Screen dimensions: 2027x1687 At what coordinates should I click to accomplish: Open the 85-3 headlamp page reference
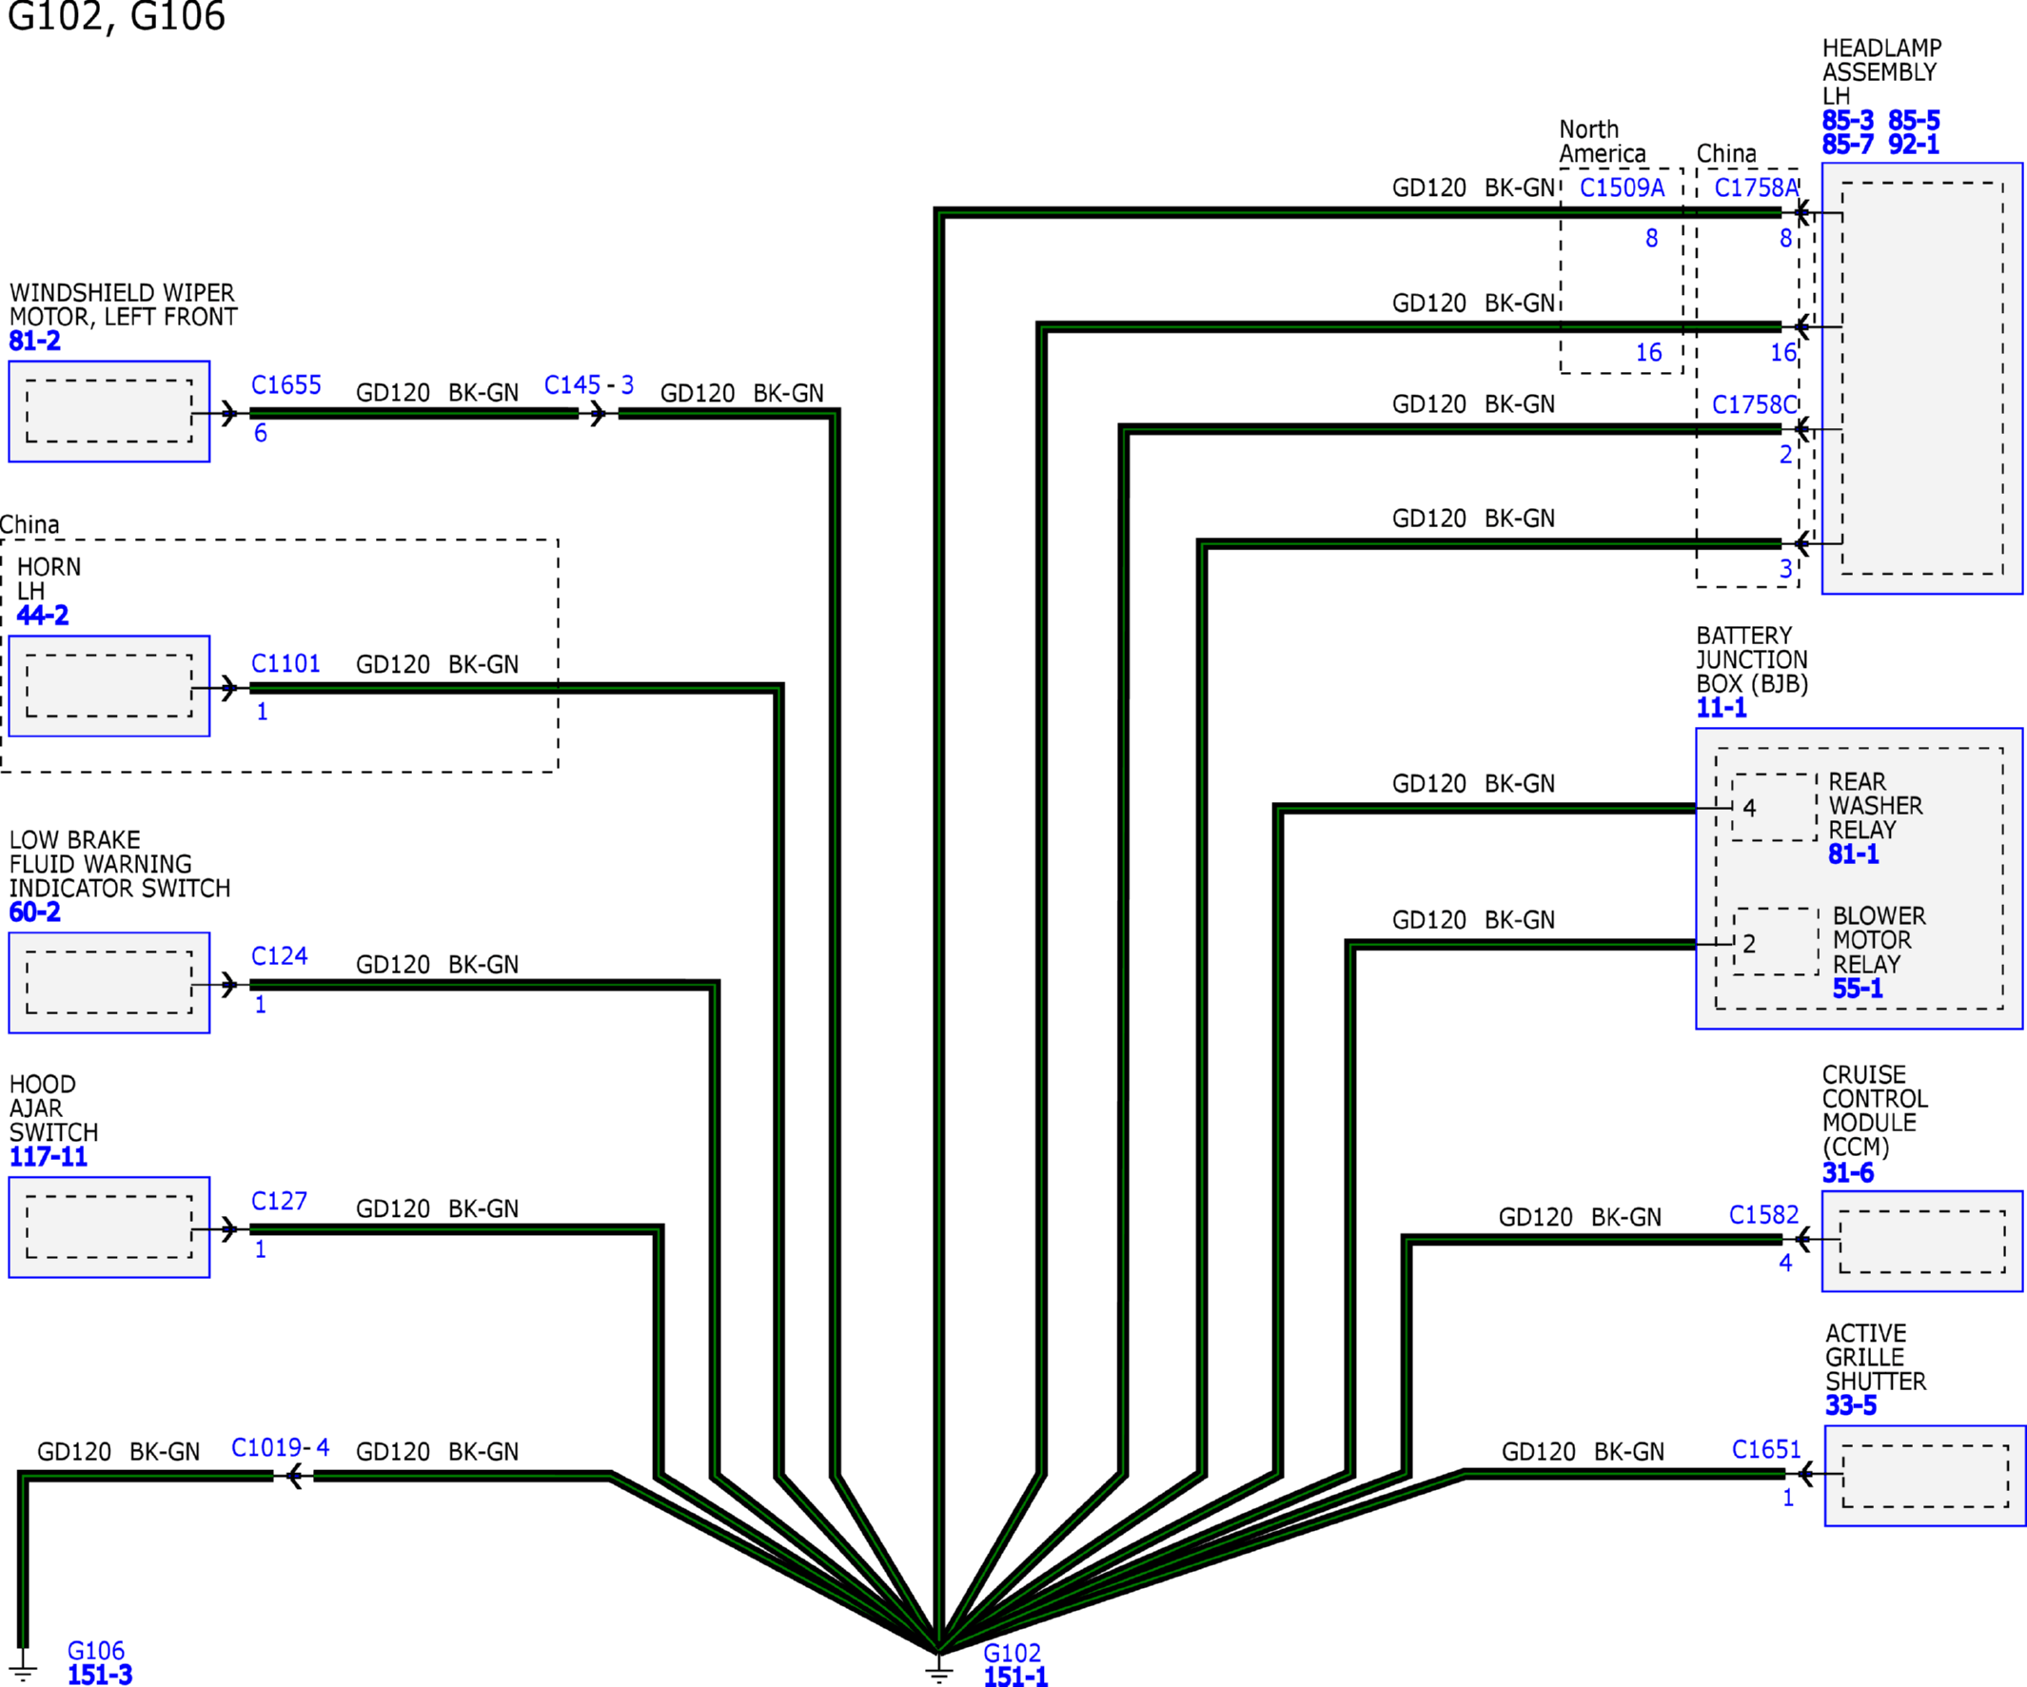click(1847, 121)
